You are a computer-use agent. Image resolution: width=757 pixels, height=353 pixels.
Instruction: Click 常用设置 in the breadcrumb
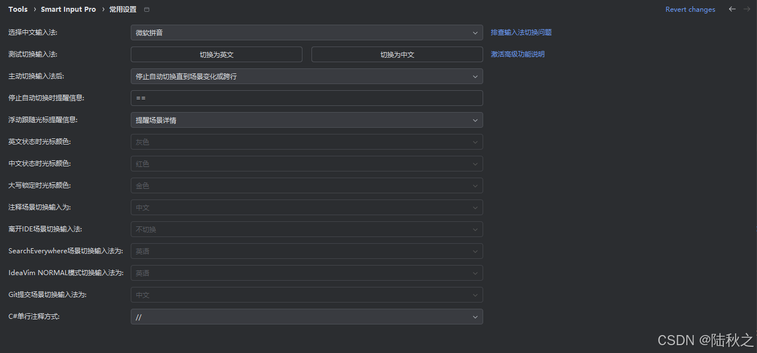pyautogui.click(x=123, y=10)
